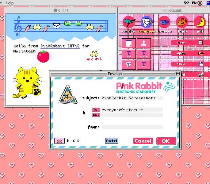Image resolution: width=210 pixels, height=184 pixels.
Task: Click the empty from address field
Action: 132,127
